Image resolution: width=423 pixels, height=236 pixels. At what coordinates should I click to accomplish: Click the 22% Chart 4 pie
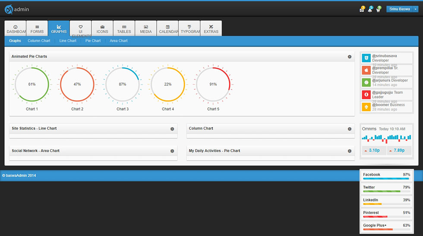pyautogui.click(x=168, y=85)
